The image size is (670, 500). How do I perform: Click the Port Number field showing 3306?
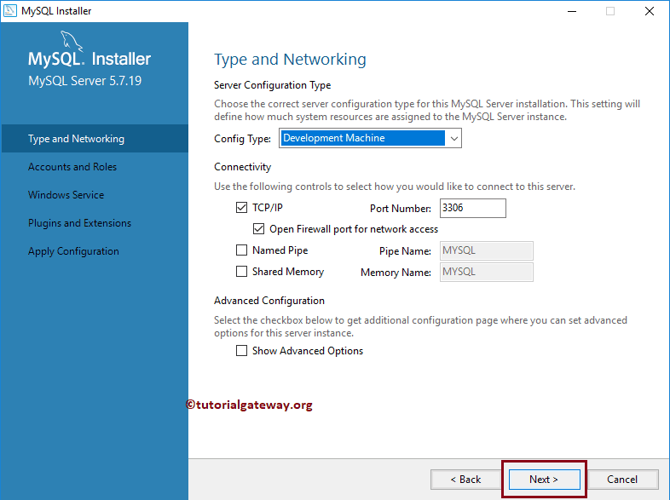coord(472,208)
